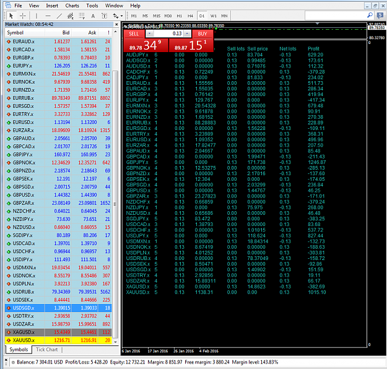The height and width of the screenshot is (369, 387).
Task: Switch chart to H1 timeframe
Action: click(x=179, y=16)
